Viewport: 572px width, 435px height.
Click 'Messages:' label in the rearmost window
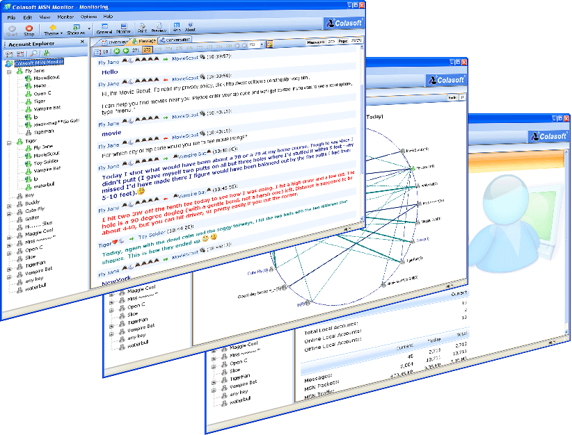[x=318, y=377]
